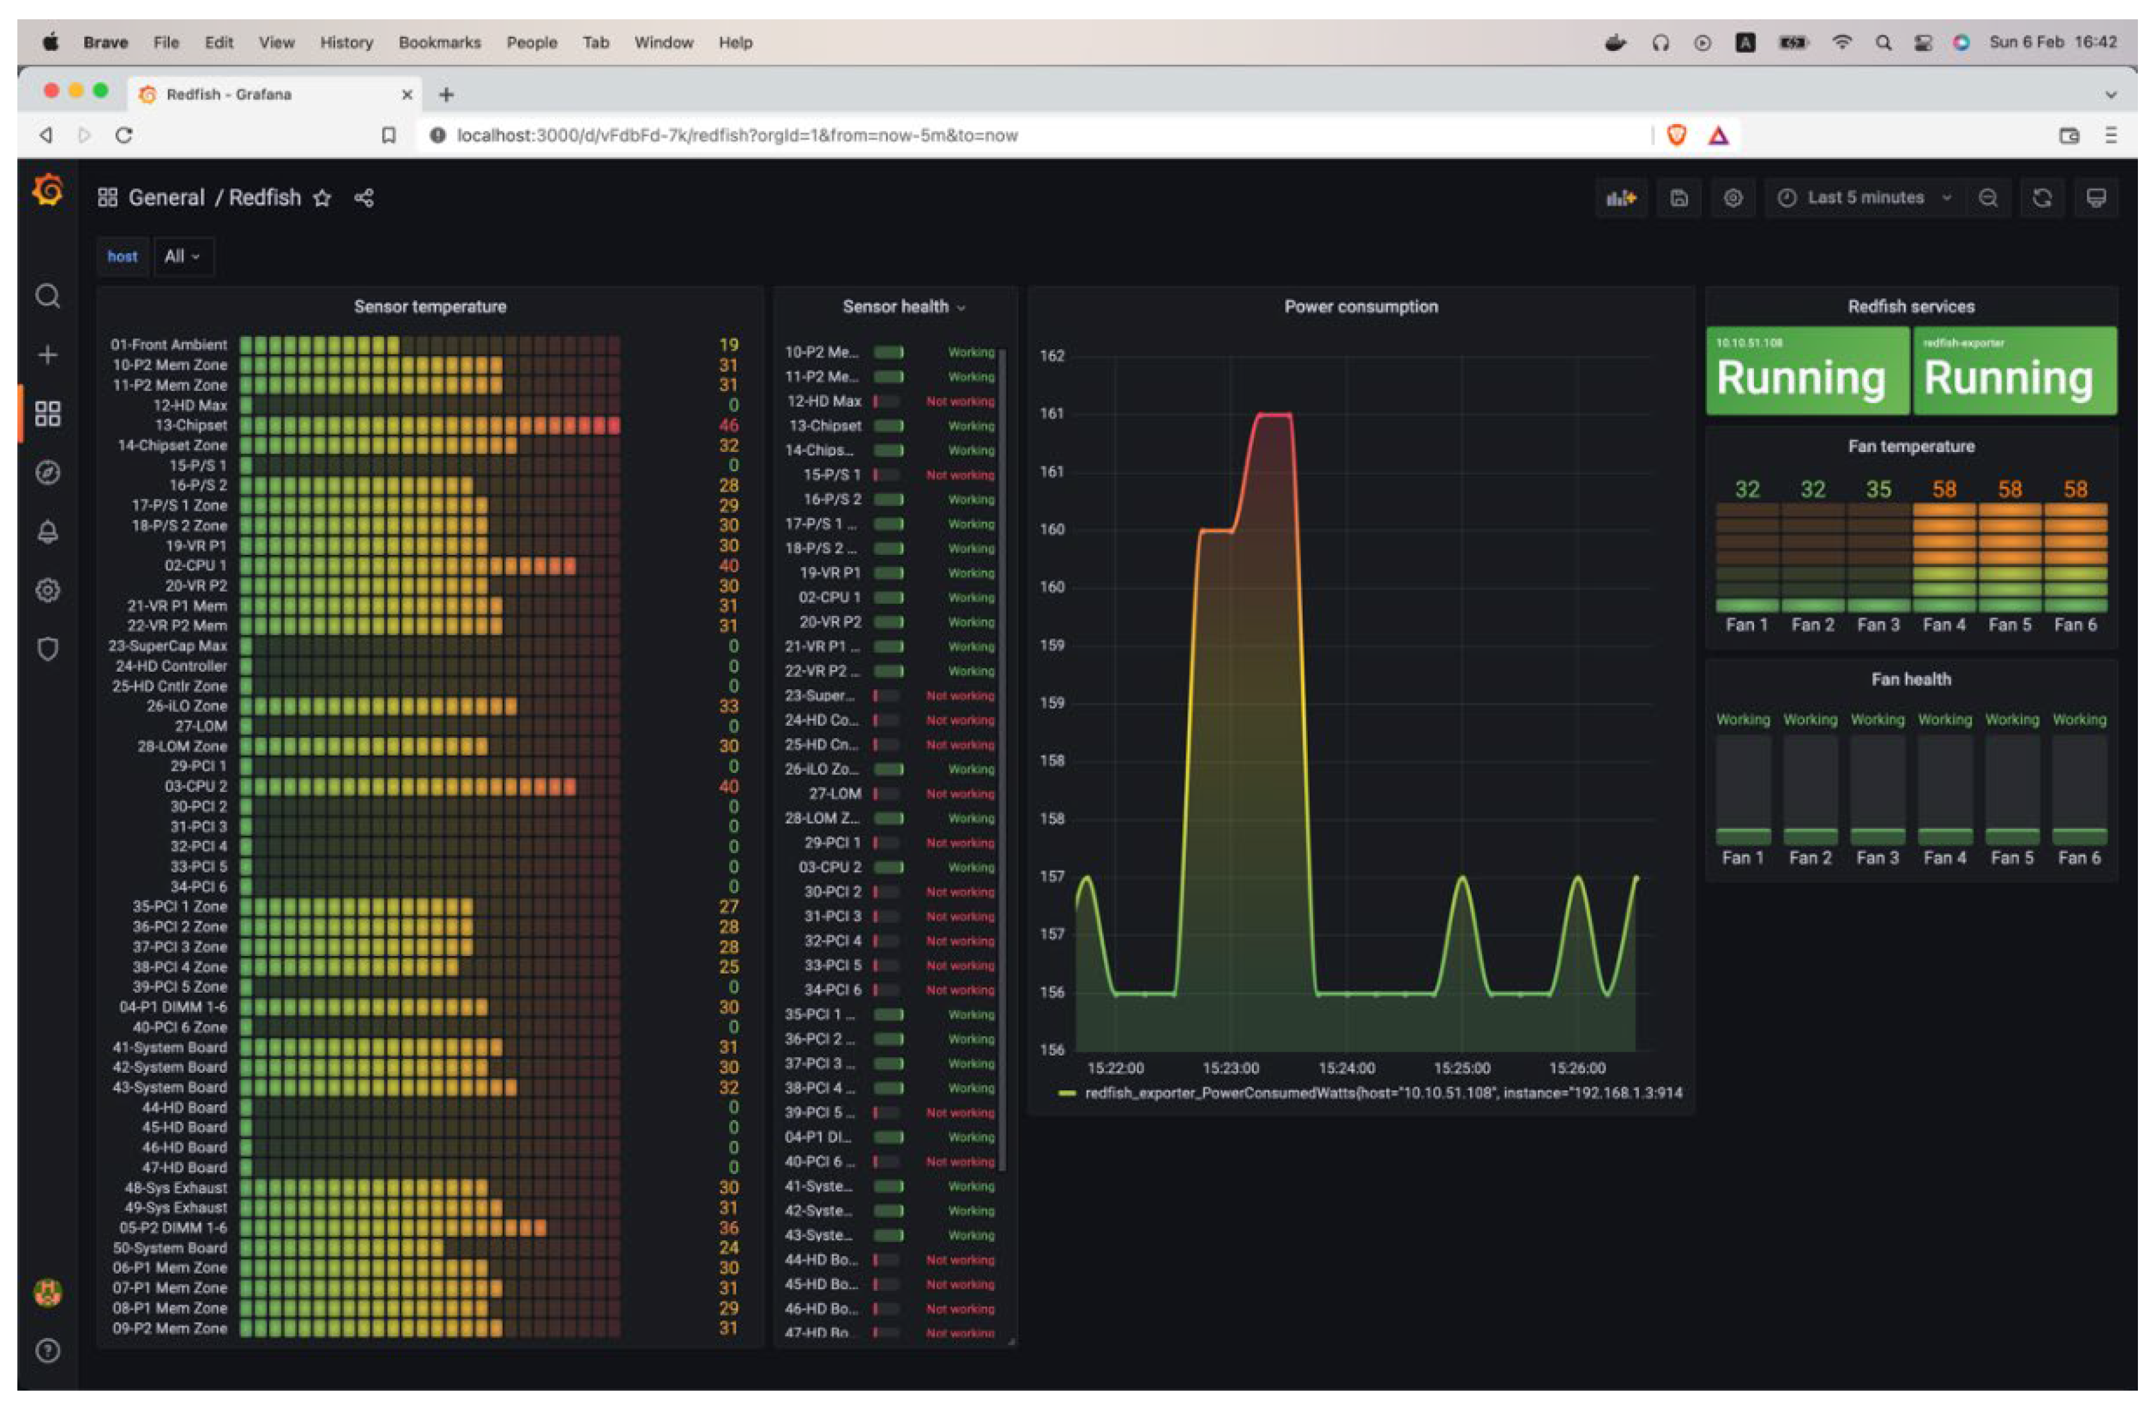The height and width of the screenshot is (1408, 2154).
Task: Open the Bookmarks menu in menu bar
Action: point(439,42)
